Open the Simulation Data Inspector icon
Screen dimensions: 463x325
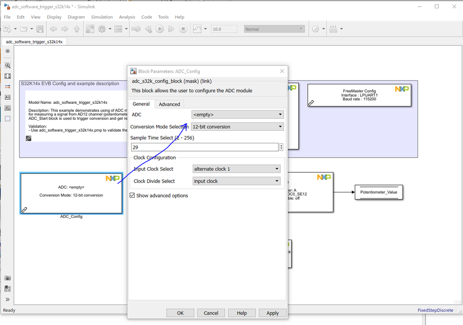tap(197, 29)
